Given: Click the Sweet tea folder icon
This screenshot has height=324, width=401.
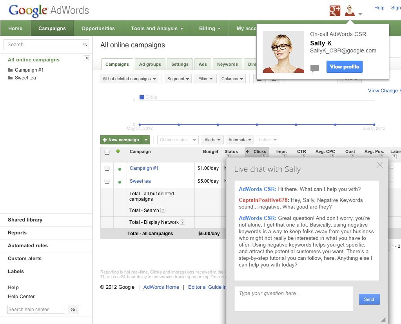Looking at the screenshot, I should pyautogui.click(x=10, y=77).
